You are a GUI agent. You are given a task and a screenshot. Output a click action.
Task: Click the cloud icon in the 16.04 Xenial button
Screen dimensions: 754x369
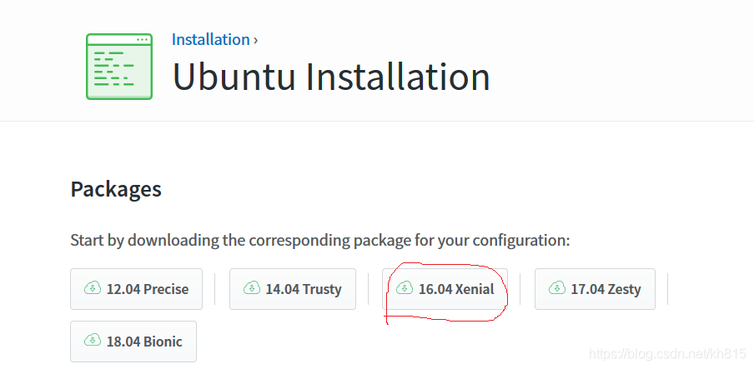tap(405, 288)
